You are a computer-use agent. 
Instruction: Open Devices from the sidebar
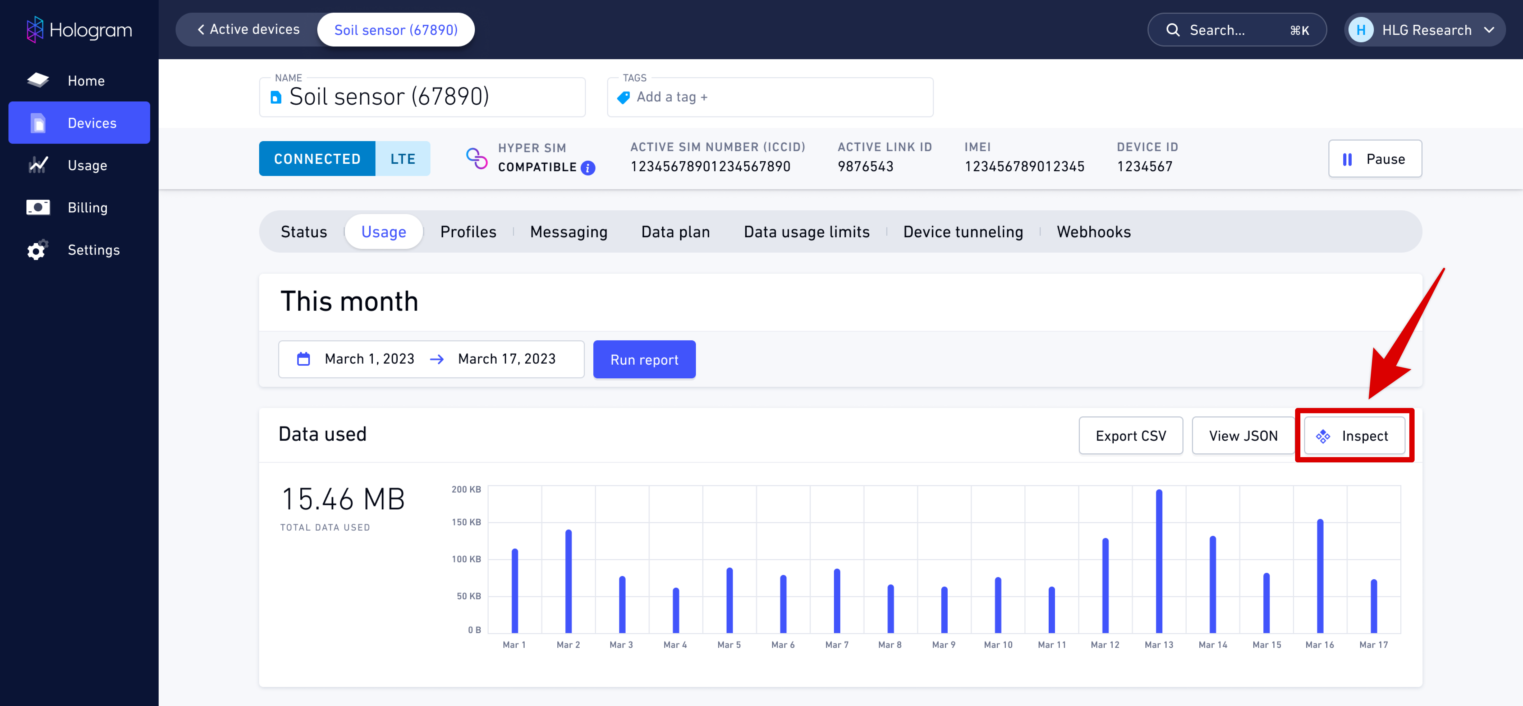tap(79, 123)
